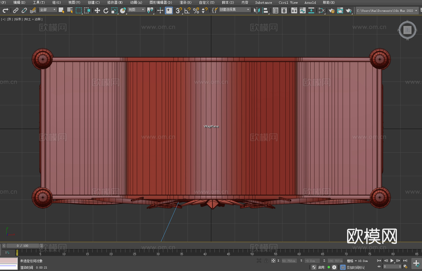Click the Select and Manipulate icon
422x271 pixels.
click(160, 10)
